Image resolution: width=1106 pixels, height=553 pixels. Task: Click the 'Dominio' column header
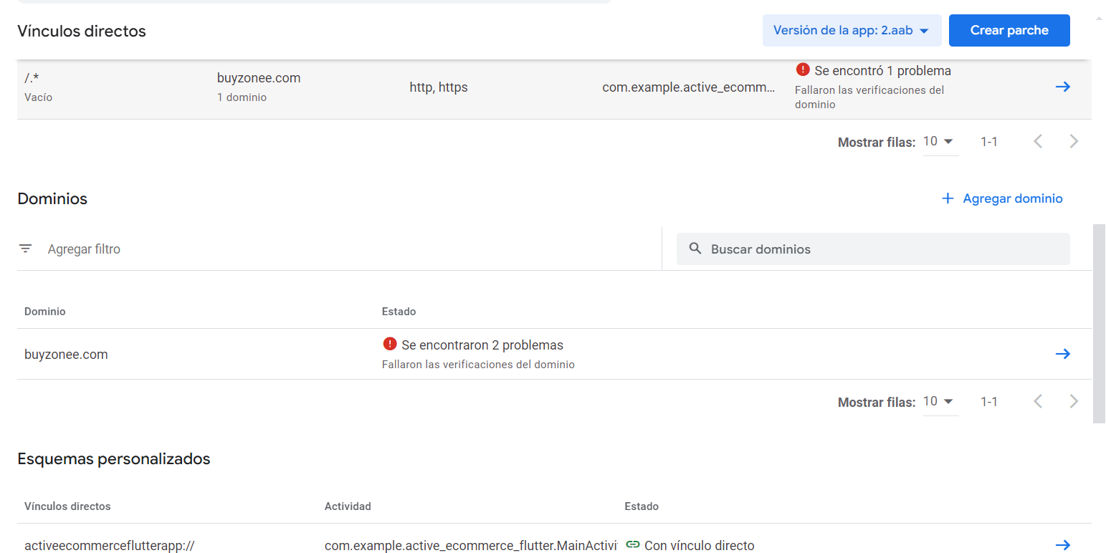[45, 312]
